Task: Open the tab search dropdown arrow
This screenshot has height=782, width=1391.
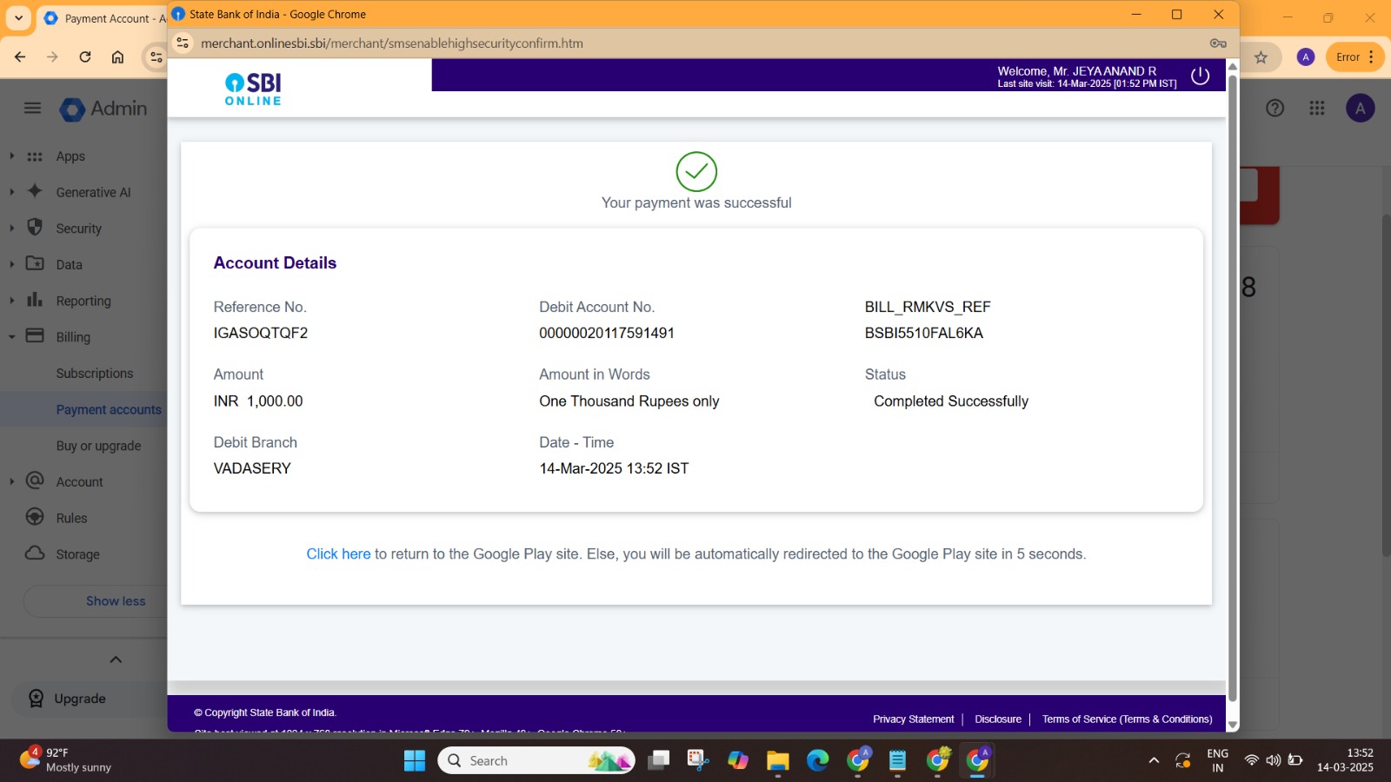Action: (x=18, y=18)
